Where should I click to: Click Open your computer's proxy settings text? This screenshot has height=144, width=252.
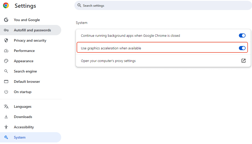point(108,61)
